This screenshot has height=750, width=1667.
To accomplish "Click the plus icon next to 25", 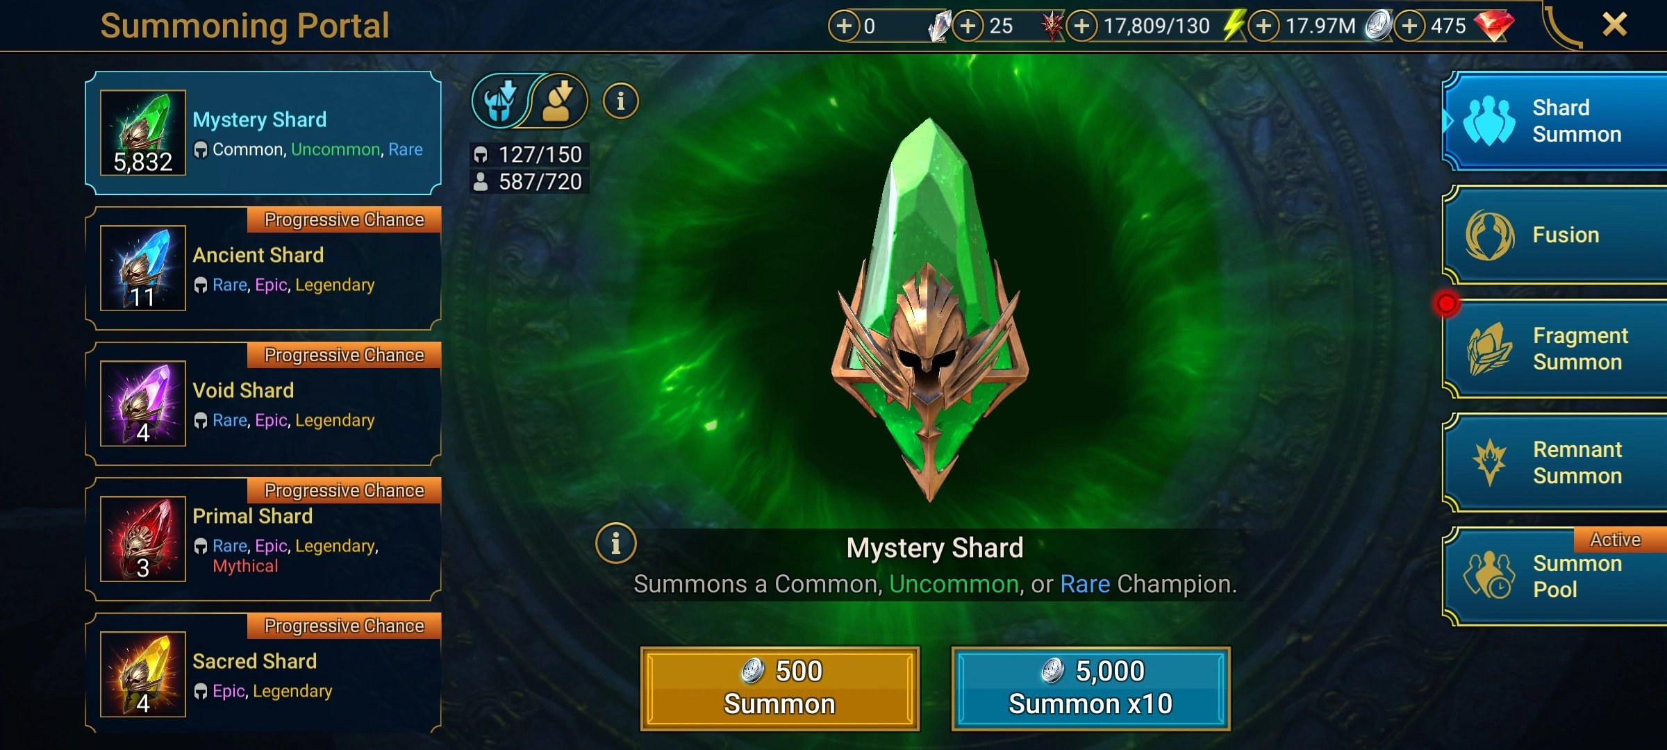I will click(968, 26).
